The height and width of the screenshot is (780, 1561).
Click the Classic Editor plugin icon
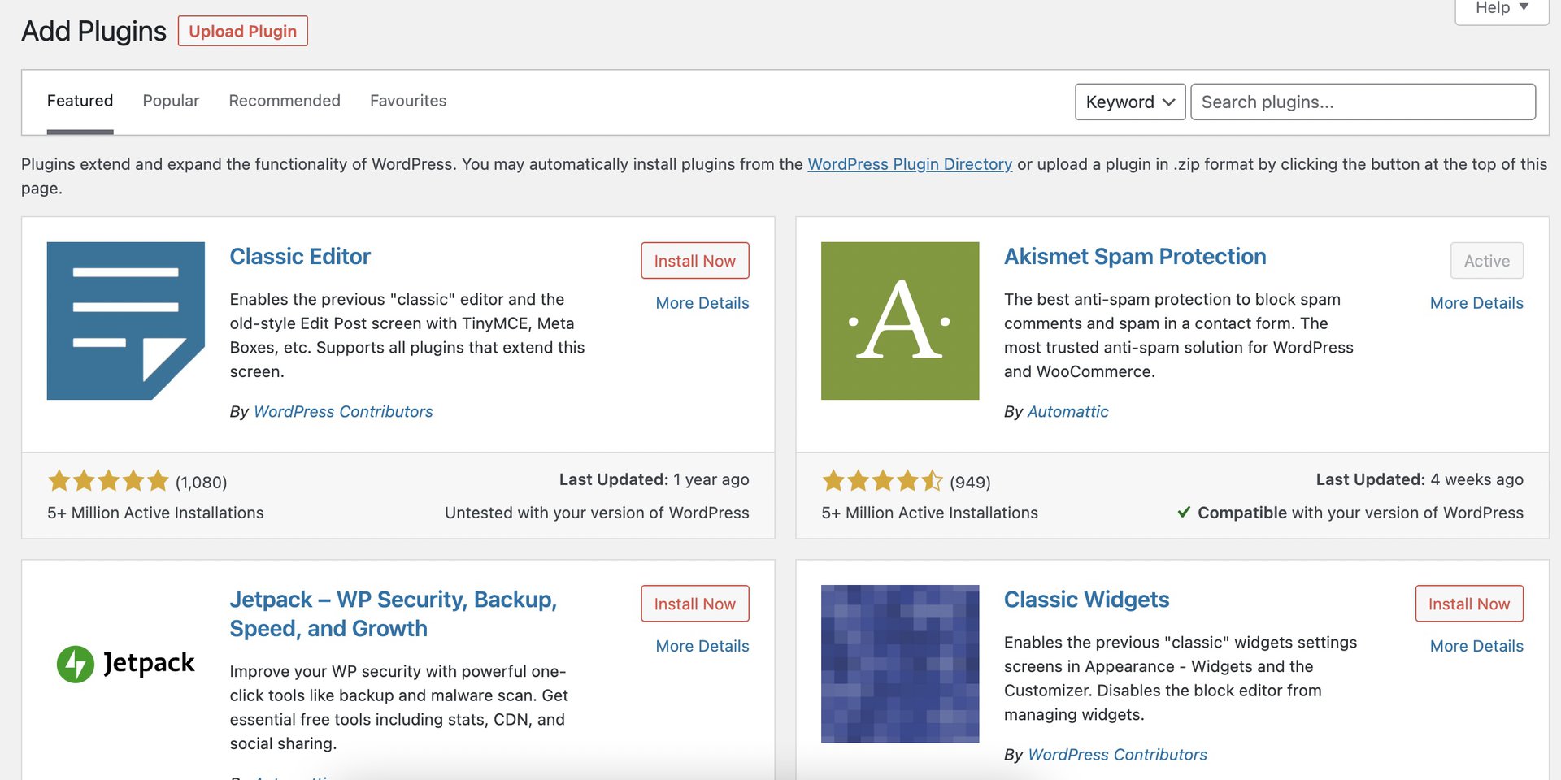pos(125,320)
